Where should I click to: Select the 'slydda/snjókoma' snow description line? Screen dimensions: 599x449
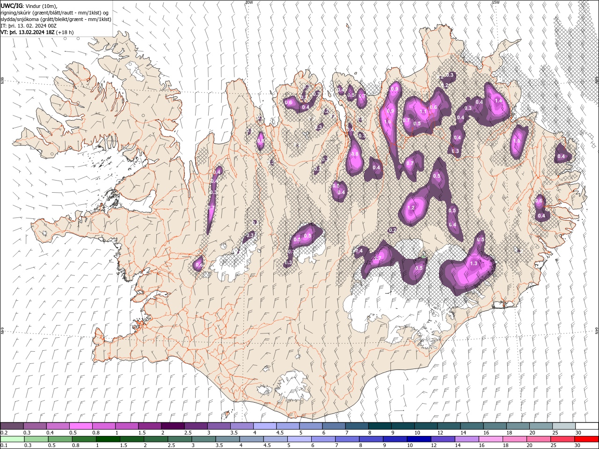tap(56, 19)
